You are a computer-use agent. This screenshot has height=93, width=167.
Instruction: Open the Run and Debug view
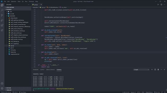coord(2,20)
